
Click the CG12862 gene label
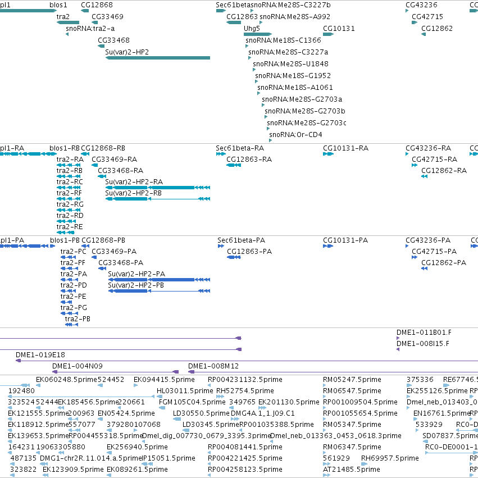tap(437, 29)
